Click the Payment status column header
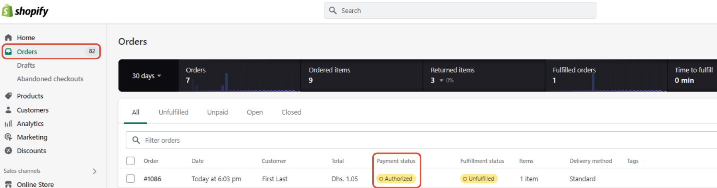Screen dimensions: 717x188 (x=396, y=161)
